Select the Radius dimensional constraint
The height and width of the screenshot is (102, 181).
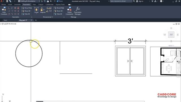48,8
